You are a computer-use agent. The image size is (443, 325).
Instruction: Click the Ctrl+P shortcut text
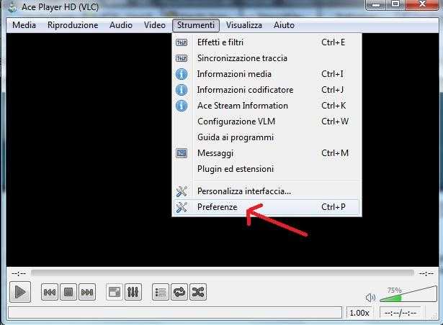point(334,207)
